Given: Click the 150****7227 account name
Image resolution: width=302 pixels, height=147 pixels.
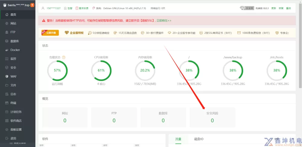Looking at the screenshot, I should [53, 8].
